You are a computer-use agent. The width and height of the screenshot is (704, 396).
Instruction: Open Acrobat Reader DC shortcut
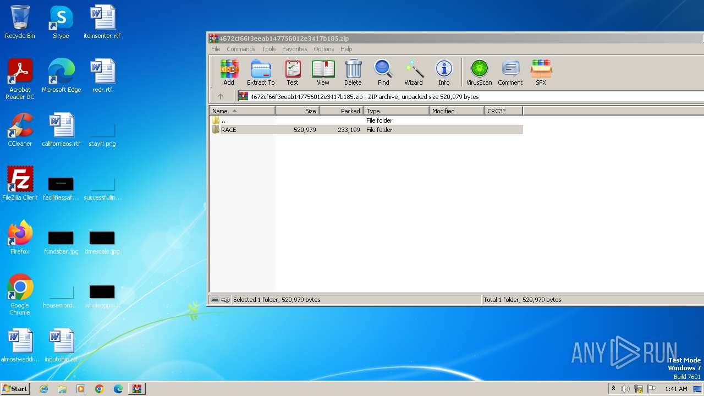pos(20,79)
